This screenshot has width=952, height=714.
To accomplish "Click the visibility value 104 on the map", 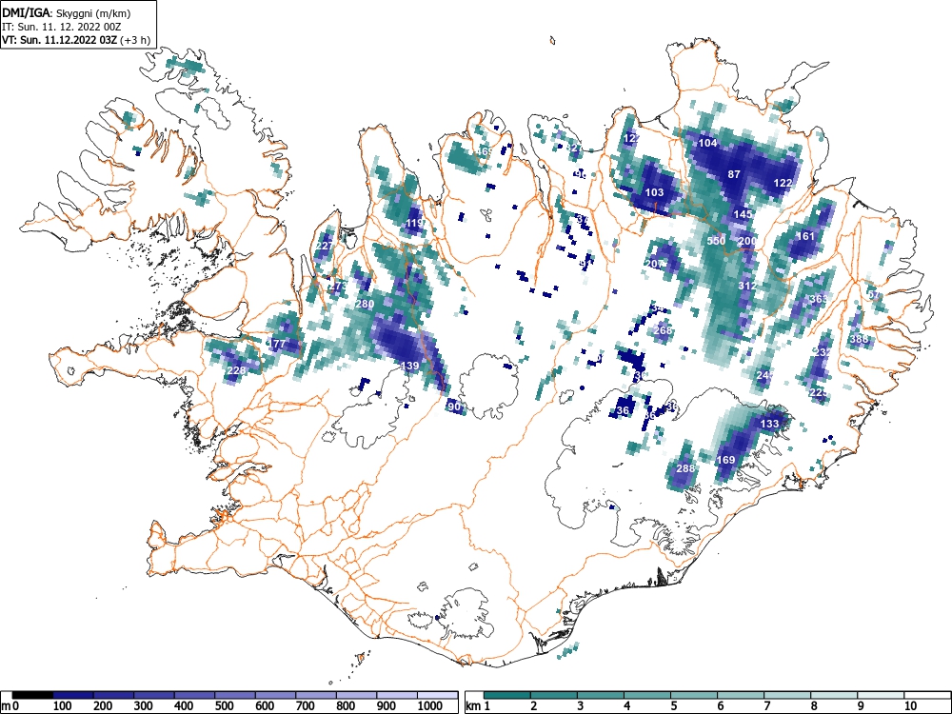I will (x=708, y=144).
